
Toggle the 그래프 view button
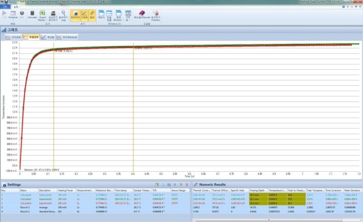[x=84, y=15]
